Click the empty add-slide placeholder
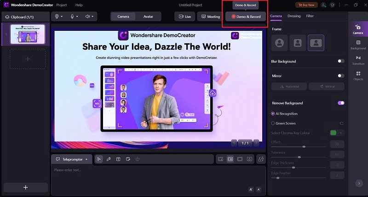Viewport: 368px width, 197px height. point(28,59)
